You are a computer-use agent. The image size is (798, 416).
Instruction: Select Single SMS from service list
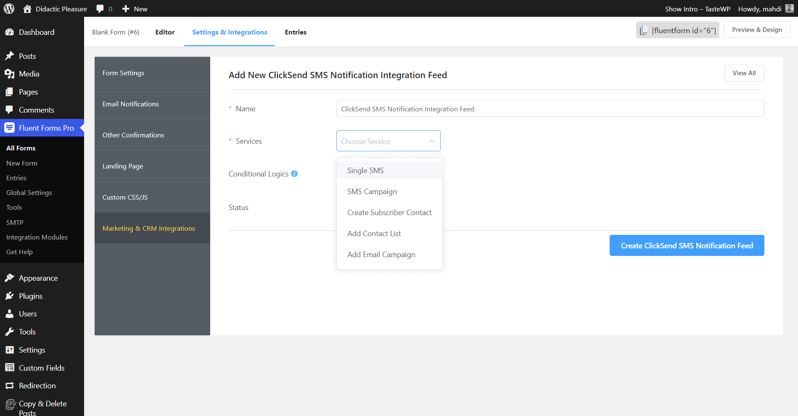pos(365,171)
